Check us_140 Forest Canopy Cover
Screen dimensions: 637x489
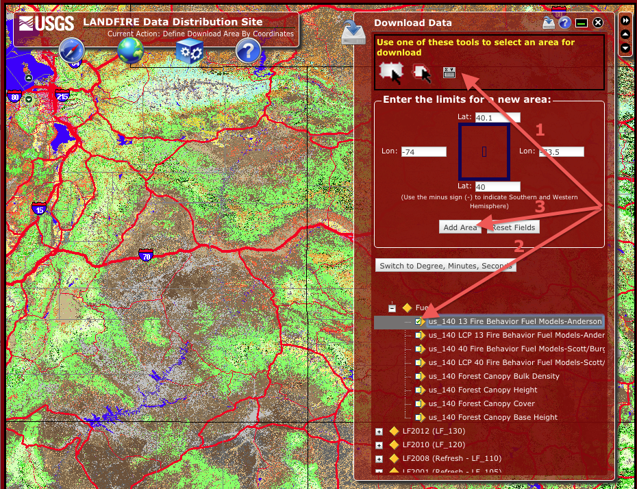coord(418,403)
